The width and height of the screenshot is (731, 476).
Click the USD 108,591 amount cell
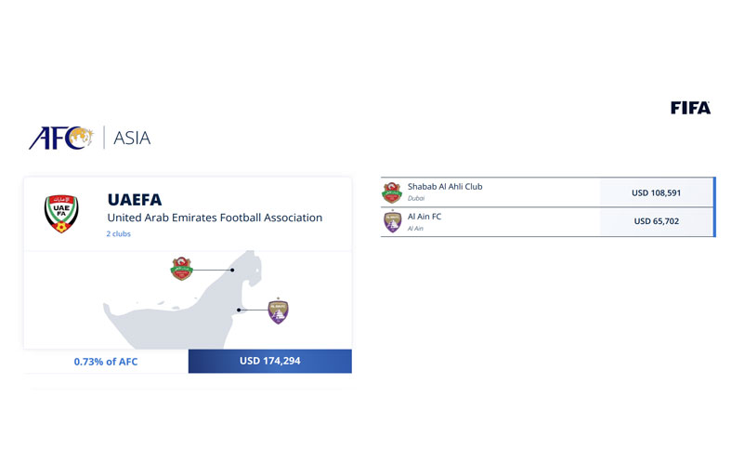pos(656,193)
